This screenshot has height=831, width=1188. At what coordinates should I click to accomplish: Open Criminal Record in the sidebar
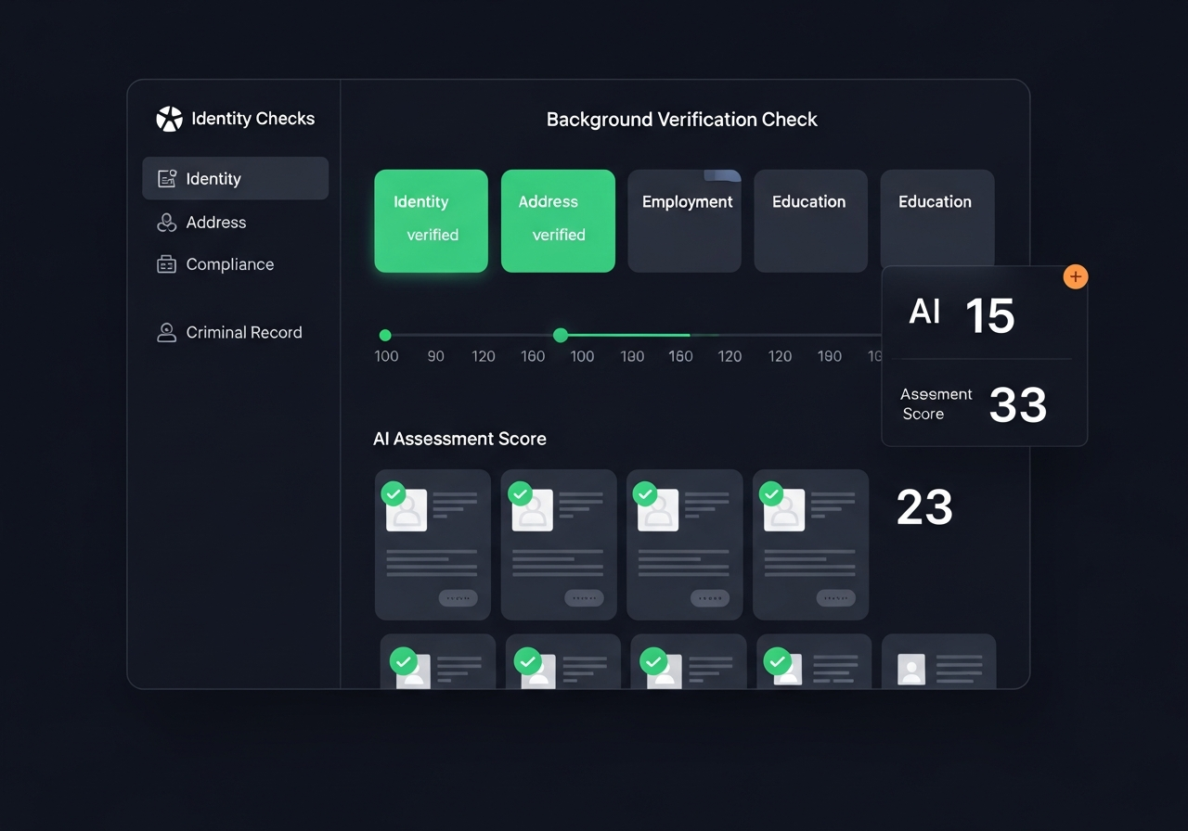[x=243, y=333]
